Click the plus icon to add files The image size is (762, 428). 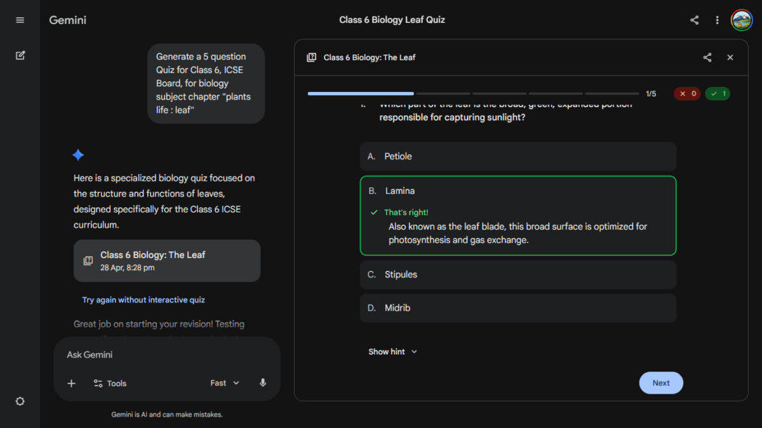71,383
